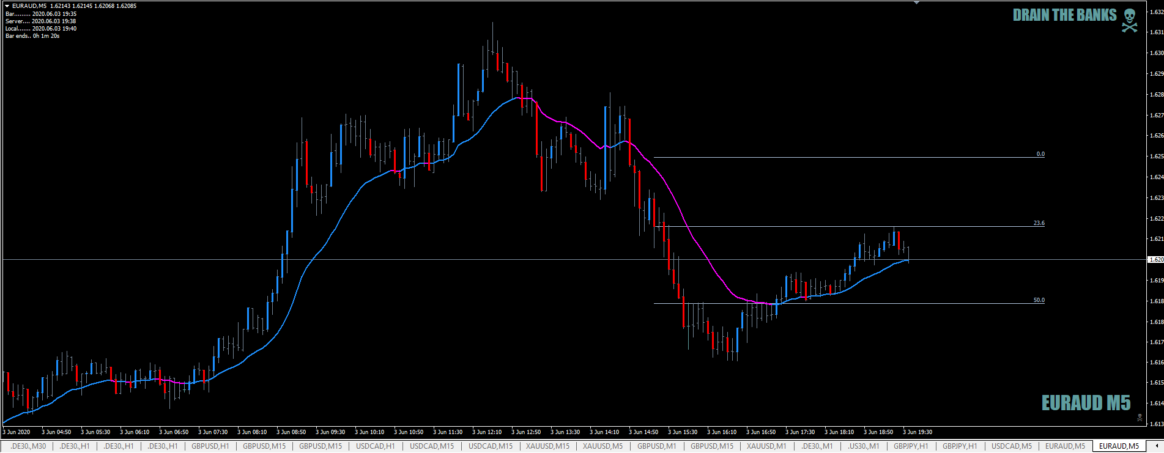Select the XAUUSD,M1 chart tab
The width and height of the screenshot is (1164, 453).
pyautogui.click(x=766, y=446)
